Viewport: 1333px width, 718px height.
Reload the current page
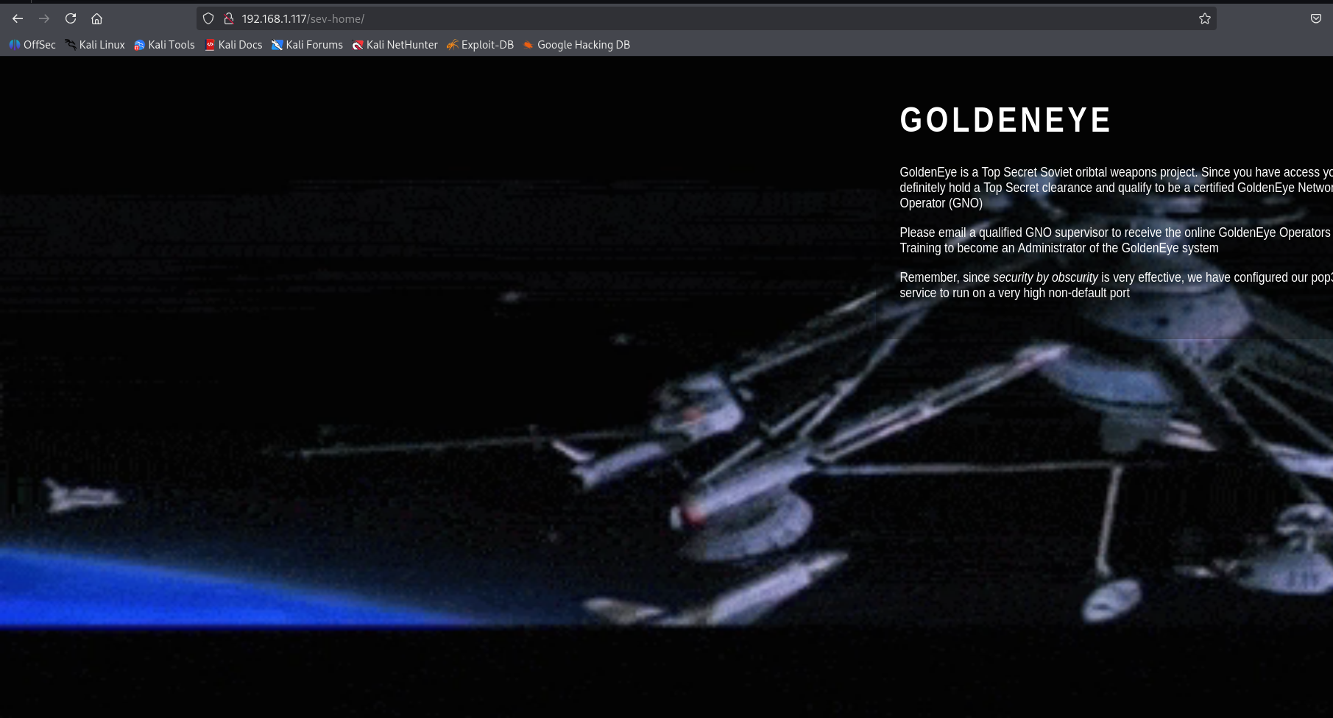tap(71, 18)
